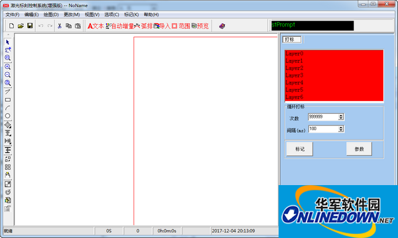
Task: Select the rectangle drawing tool
Action: pos(7,100)
